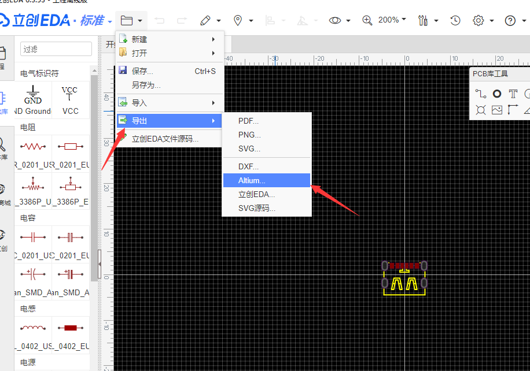Choose 保存... menu item
Screen dimensions: 530x371
pyautogui.click(x=169, y=71)
